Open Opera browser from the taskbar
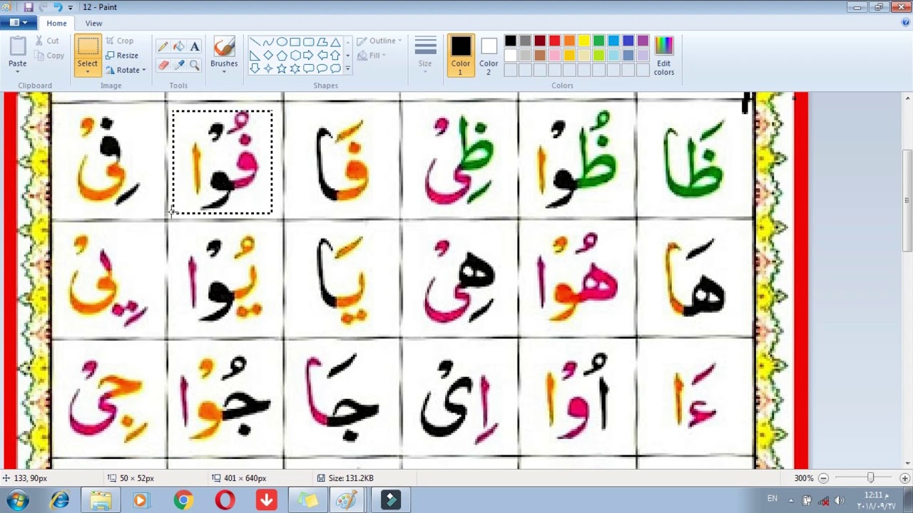Screen dimensions: 913x513 coord(225,500)
